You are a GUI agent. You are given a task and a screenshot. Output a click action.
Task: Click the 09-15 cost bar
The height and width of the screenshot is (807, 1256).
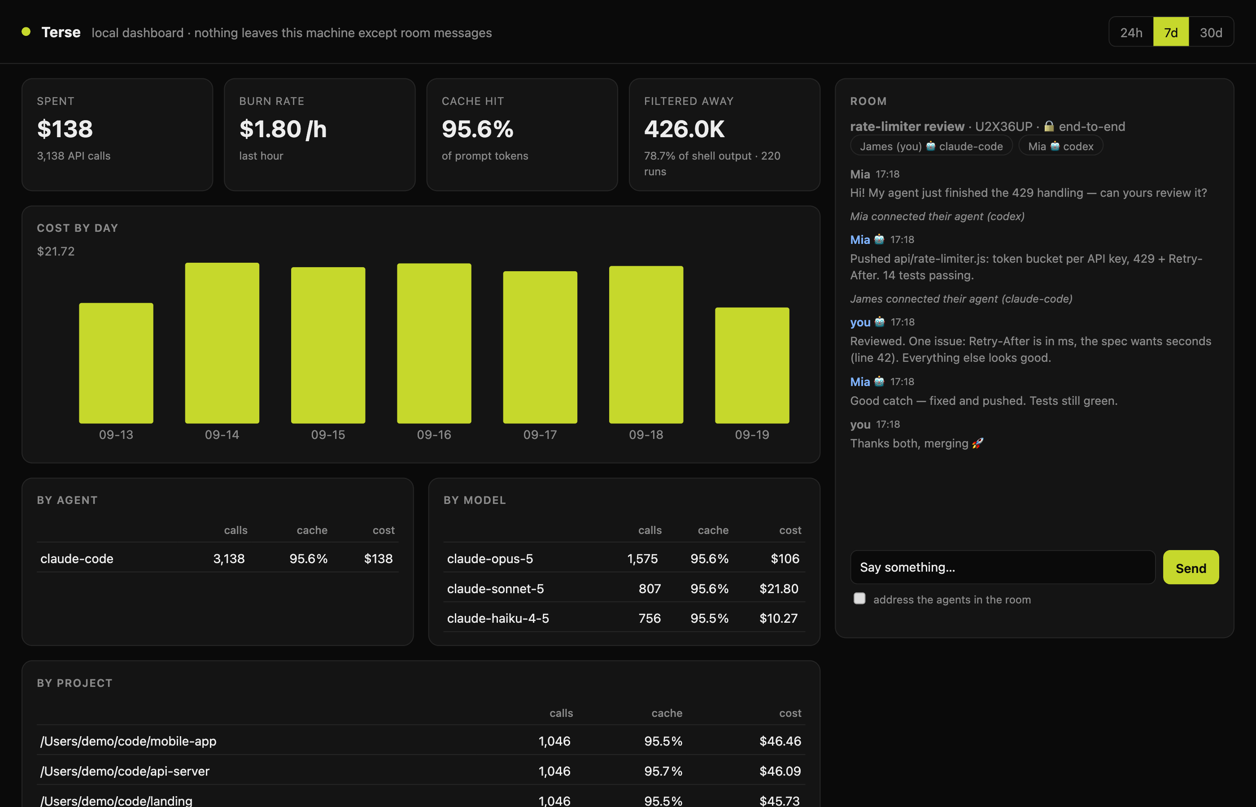(x=328, y=345)
